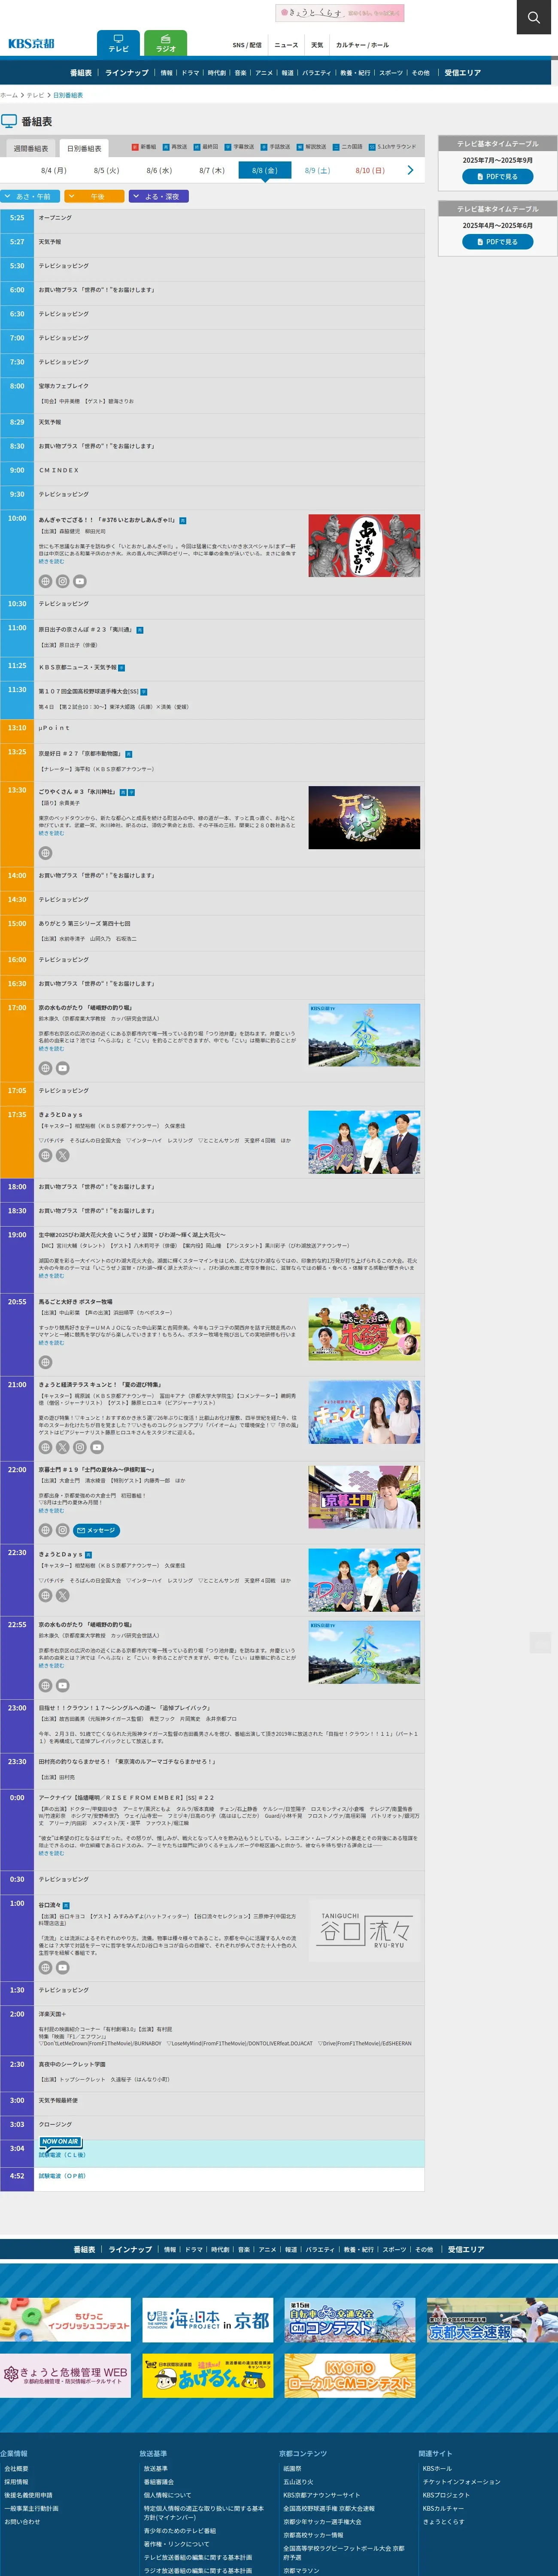Open ラインナップ in top navigation bar
This screenshot has height=2576, width=558.
pos(127,73)
